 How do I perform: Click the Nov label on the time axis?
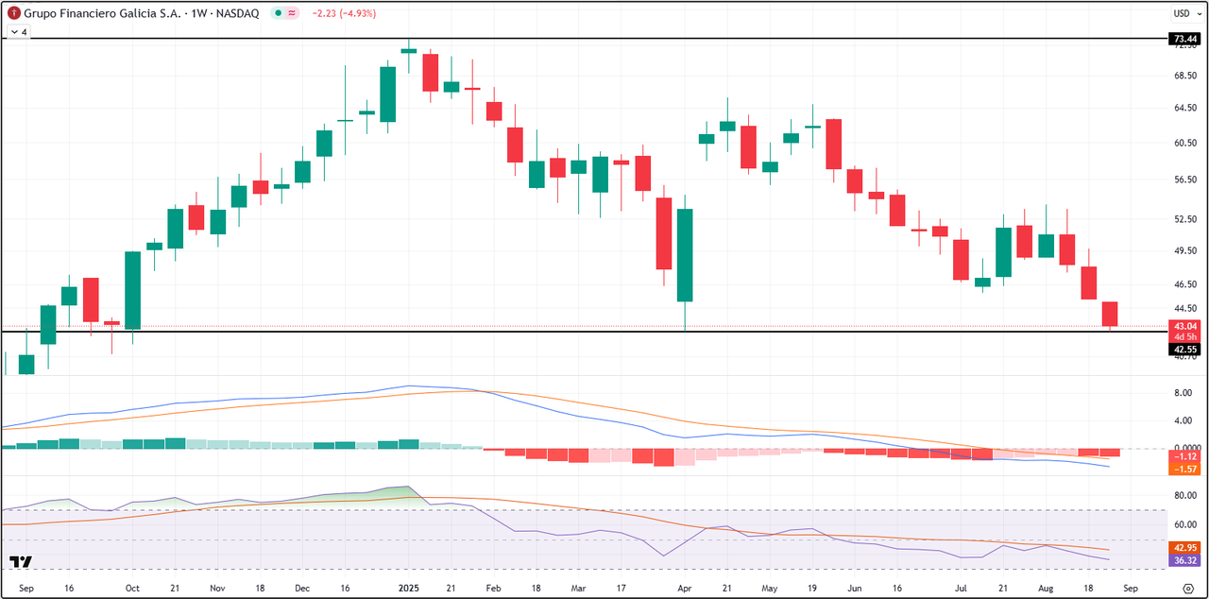click(x=217, y=588)
